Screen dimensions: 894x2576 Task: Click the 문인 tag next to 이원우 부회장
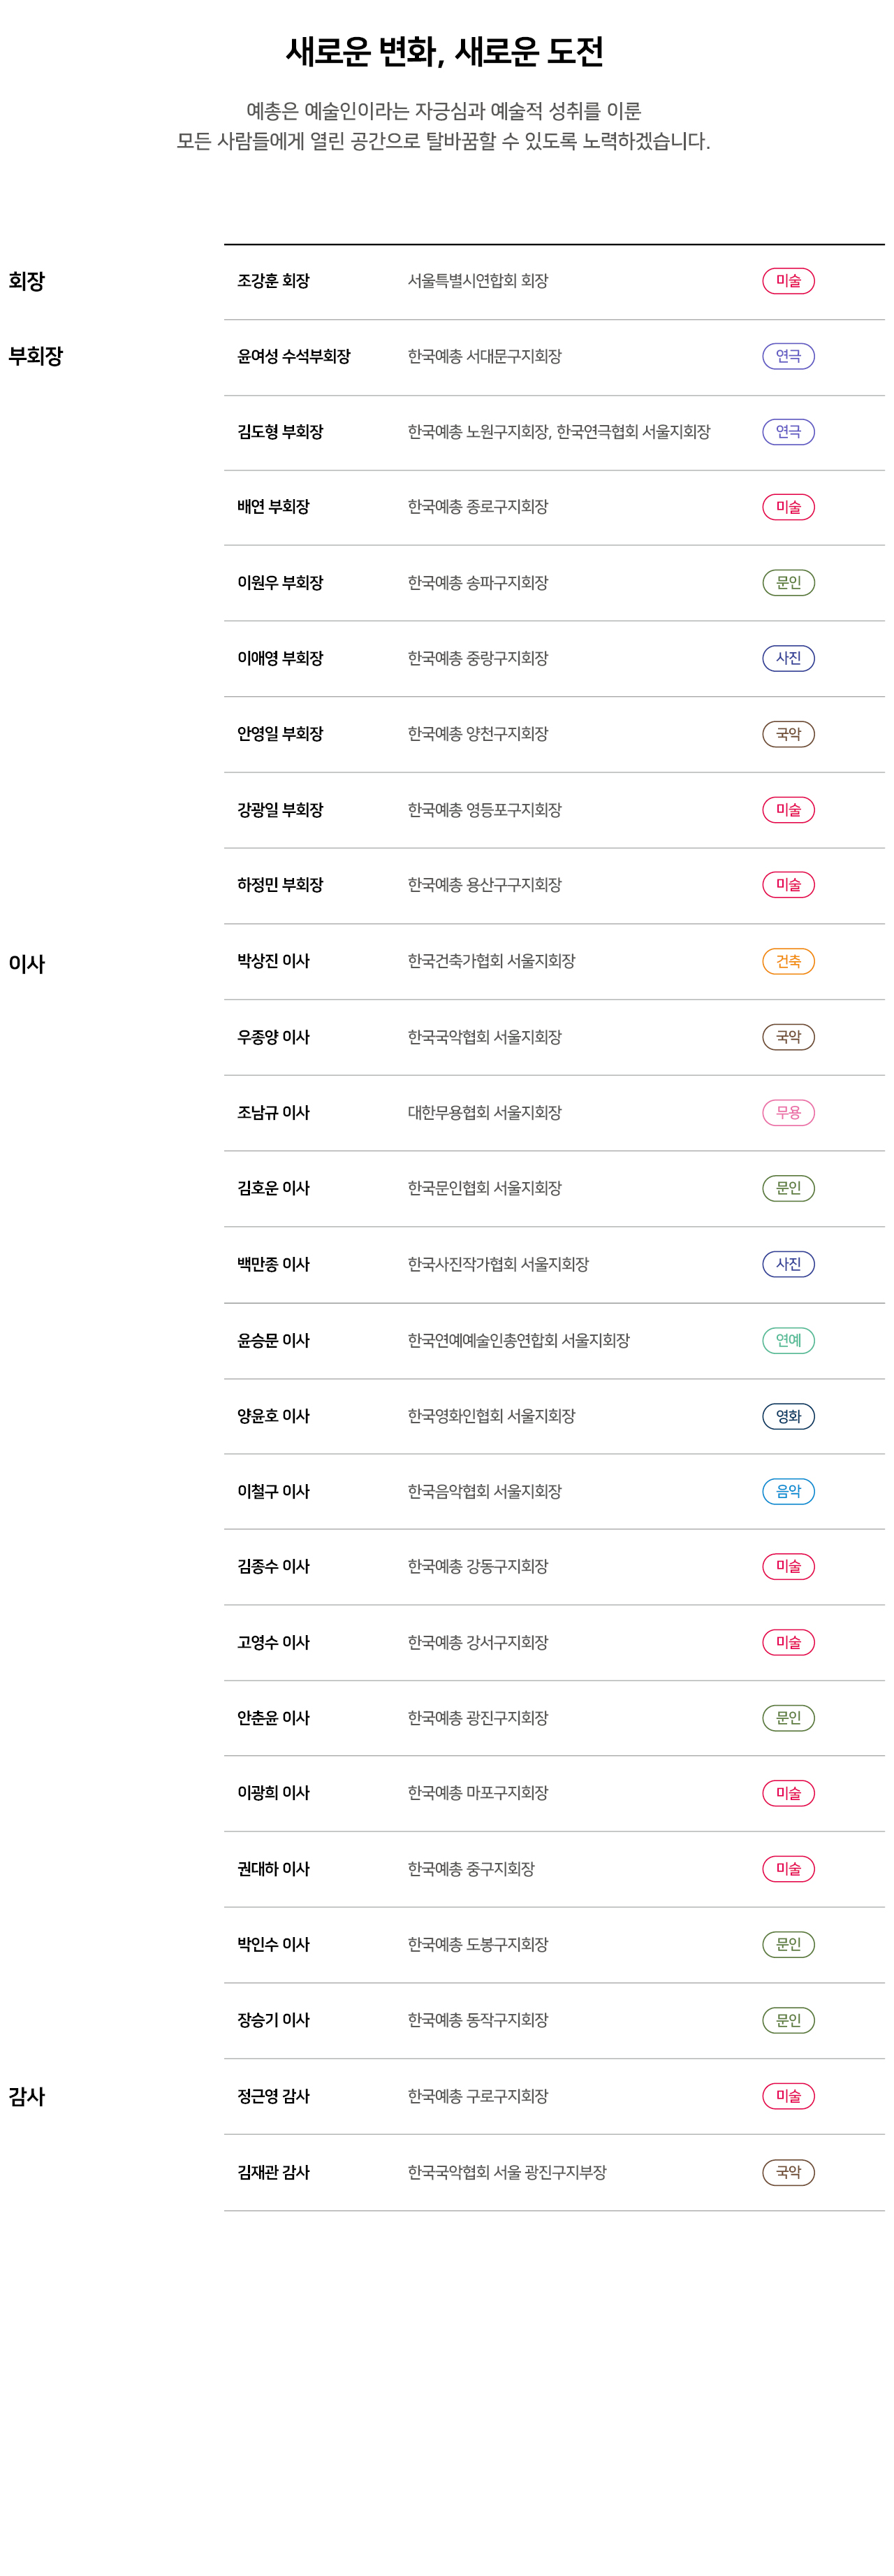[x=788, y=582]
